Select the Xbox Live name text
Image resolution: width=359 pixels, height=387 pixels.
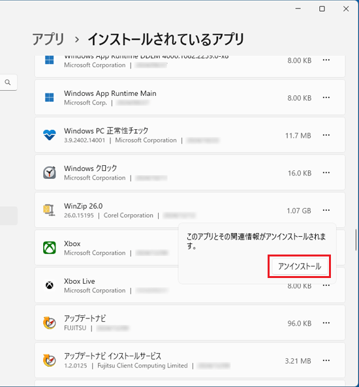pyautogui.click(x=79, y=281)
